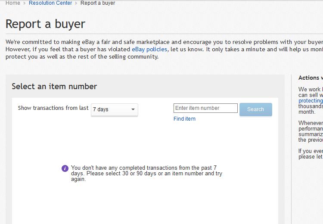Click the intro paragraph about fair marketplace
The width and height of the screenshot is (323, 224).
164,49
